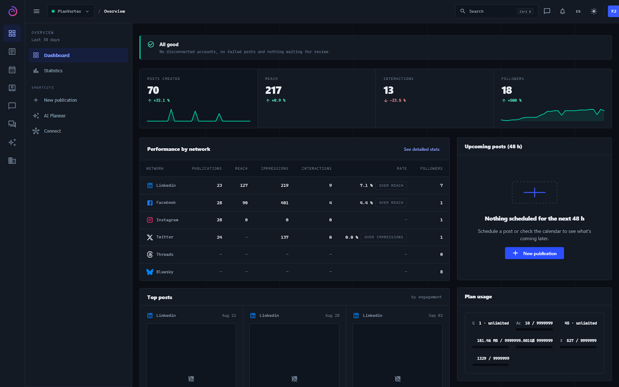Image resolution: width=619 pixels, height=387 pixels.
Task: Open See detailed stats link
Action: coord(421,149)
